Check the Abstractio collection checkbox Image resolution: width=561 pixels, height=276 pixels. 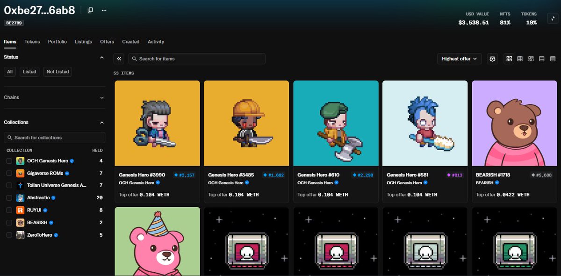tap(9, 198)
